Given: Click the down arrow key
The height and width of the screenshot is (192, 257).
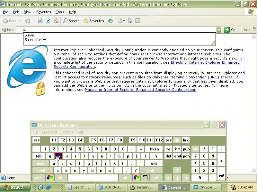Looking at the screenshot, I should (177, 178).
